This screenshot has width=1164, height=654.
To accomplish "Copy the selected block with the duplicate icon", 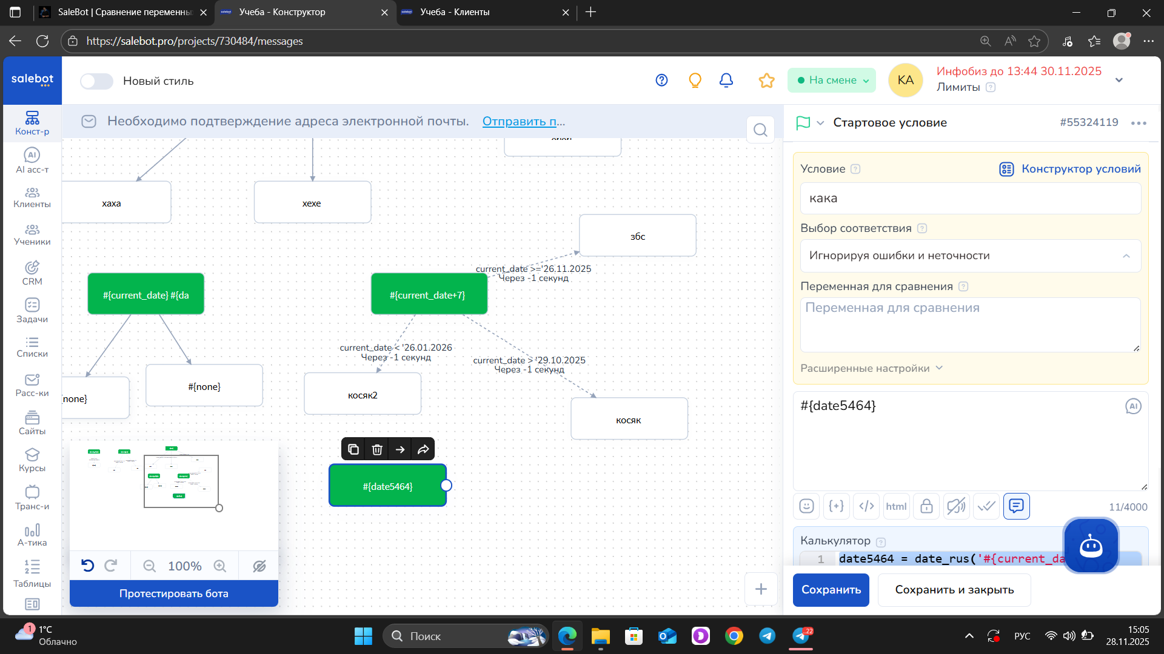I will coord(353,449).
